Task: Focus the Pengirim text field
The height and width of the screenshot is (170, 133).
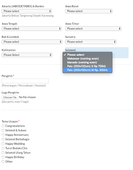Action: point(25,81)
